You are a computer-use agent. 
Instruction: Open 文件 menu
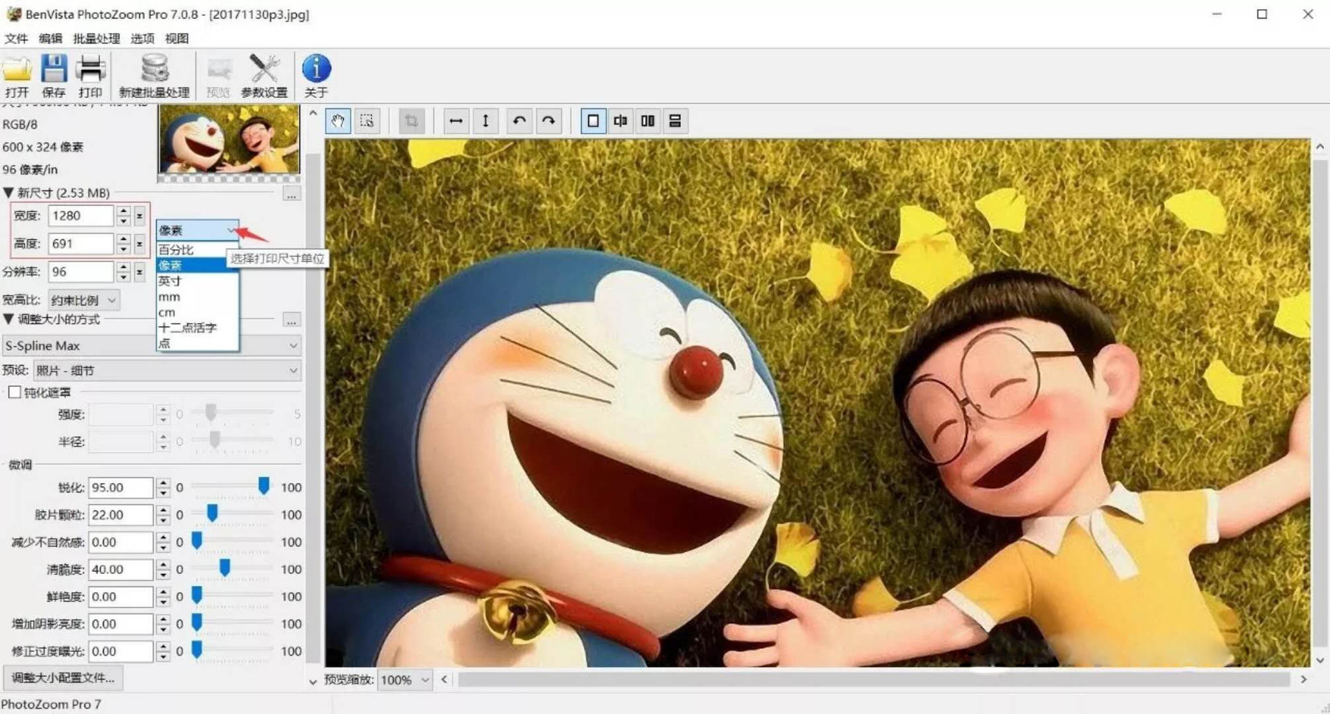(x=16, y=38)
